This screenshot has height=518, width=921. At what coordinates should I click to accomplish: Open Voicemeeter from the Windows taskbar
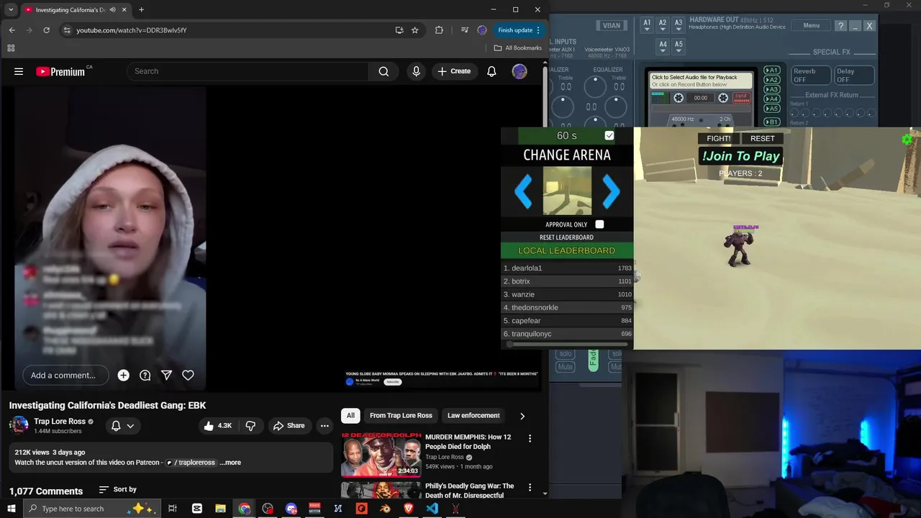[314, 509]
